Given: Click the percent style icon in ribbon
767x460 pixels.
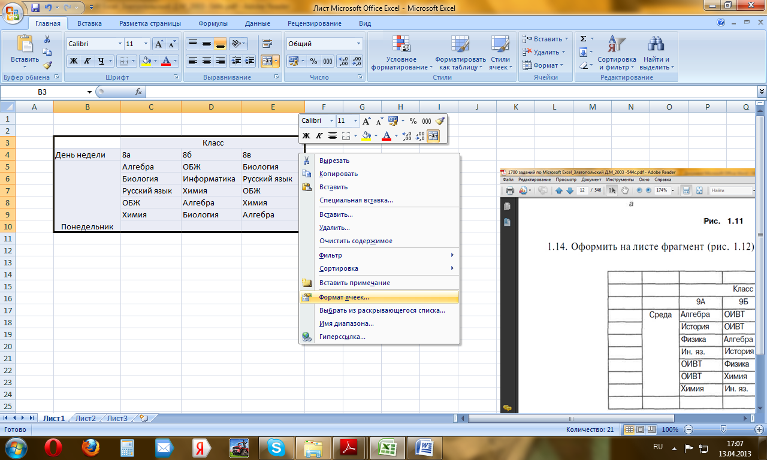Looking at the screenshot, I should click(313, 61).
